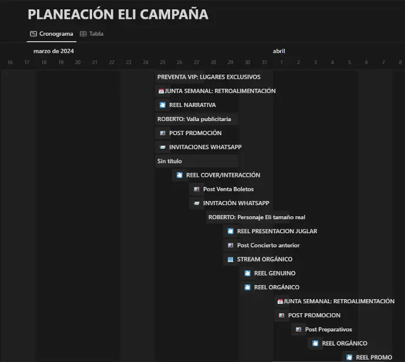Click the envelope icon beside INVITACIÓN WHATSAPP
The image size is (405, 362).
pyautogui.click(x=197, y=203)
